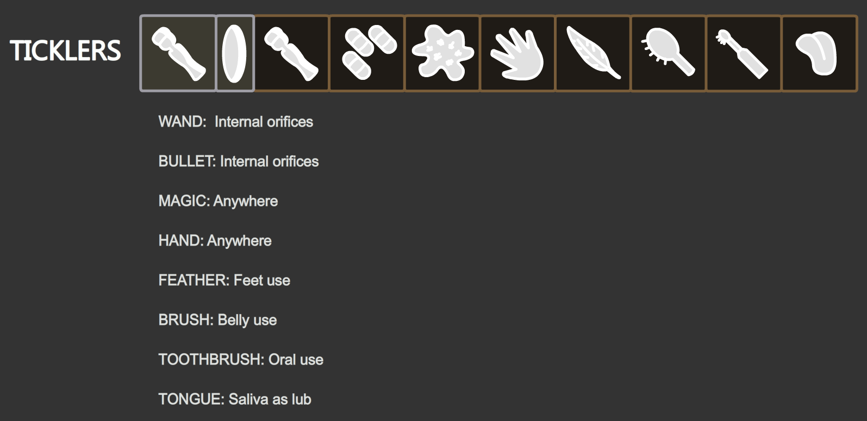Click the TOOTHBRUSH: Oral use line
This screenshot has width=867, height=421.
241,360
